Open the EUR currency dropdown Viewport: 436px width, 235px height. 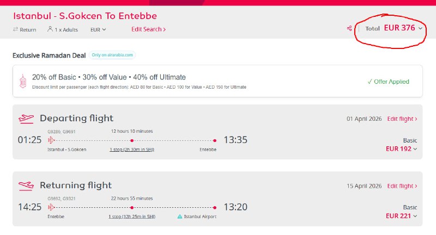(x=98, y=29)
